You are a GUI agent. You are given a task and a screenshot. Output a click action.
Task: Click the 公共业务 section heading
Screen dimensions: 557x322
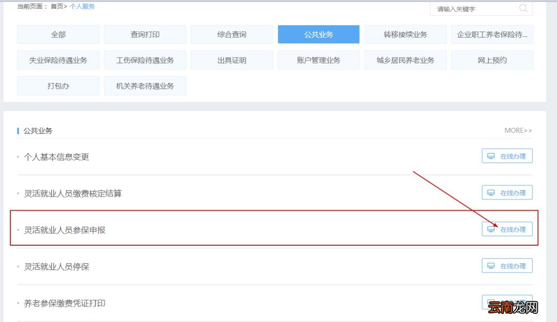pos(38,131)
